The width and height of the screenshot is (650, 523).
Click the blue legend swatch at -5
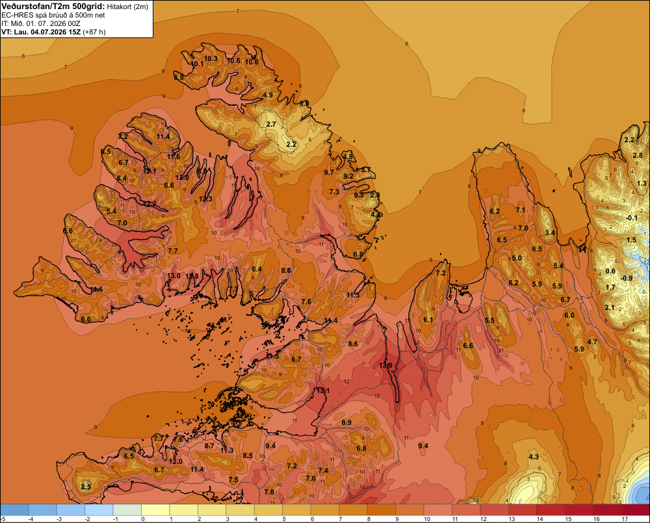coord(14,509)
